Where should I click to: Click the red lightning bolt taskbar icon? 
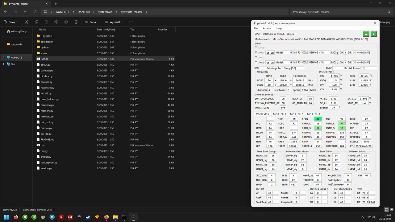61,217
